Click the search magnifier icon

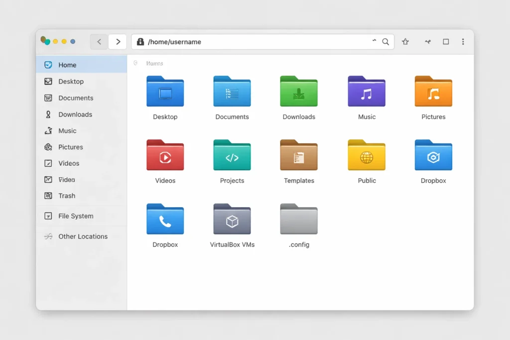point(385,42)
